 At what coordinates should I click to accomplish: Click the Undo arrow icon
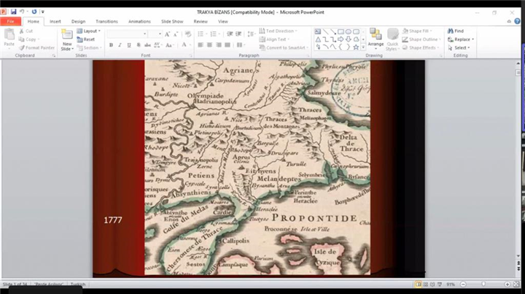click(x=22, y=12)
